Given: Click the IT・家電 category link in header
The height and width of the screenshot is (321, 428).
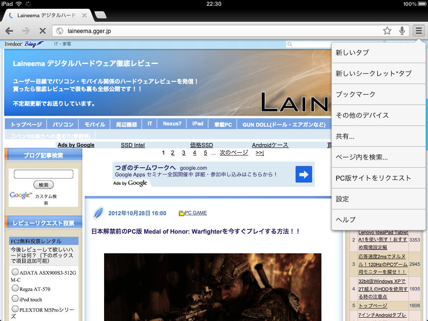Looking at the screenshot, I should click(63, 44).
